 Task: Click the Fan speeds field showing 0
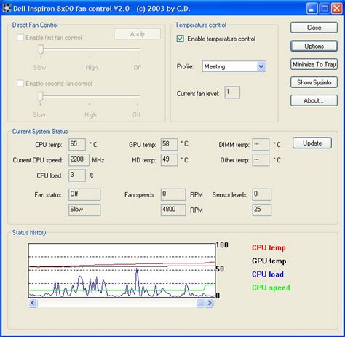coord(173,194)
